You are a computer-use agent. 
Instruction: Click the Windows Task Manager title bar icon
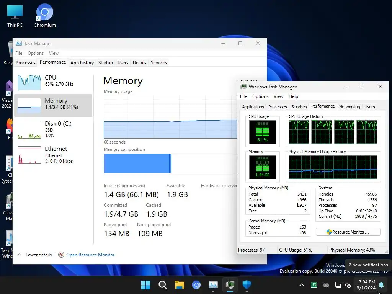243,87
